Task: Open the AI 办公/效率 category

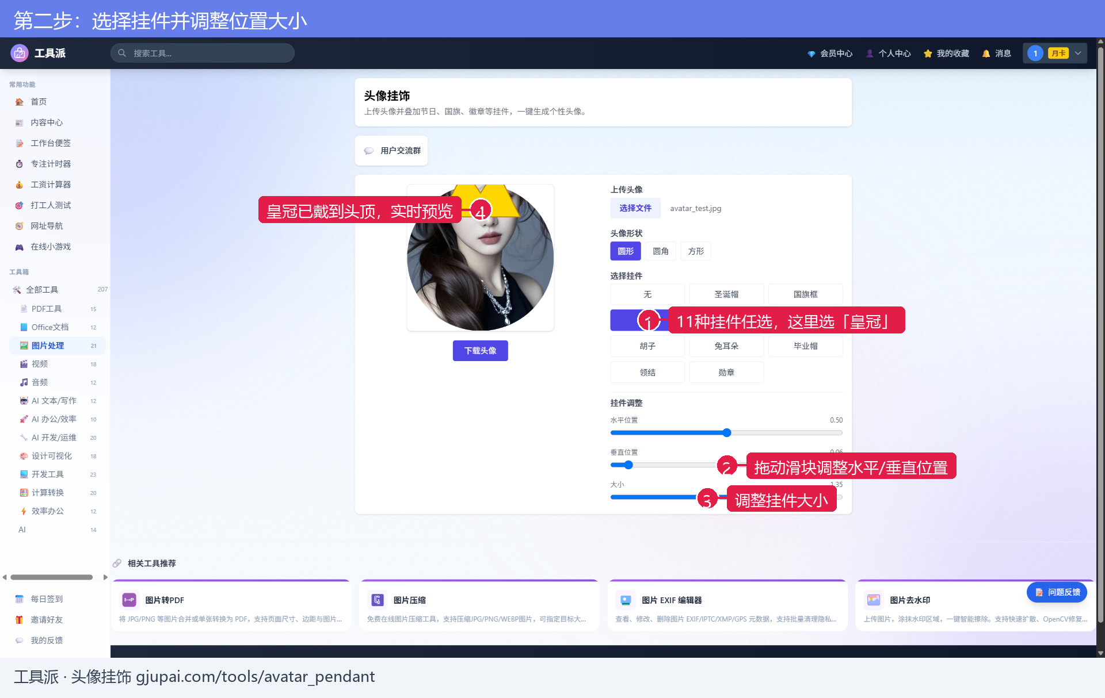Action: click(x=58, y=419)
